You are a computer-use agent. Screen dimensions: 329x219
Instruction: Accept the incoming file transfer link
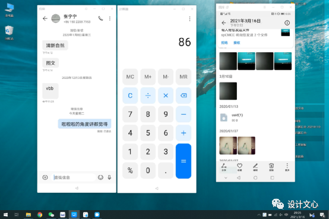click(x=237, y=43)
